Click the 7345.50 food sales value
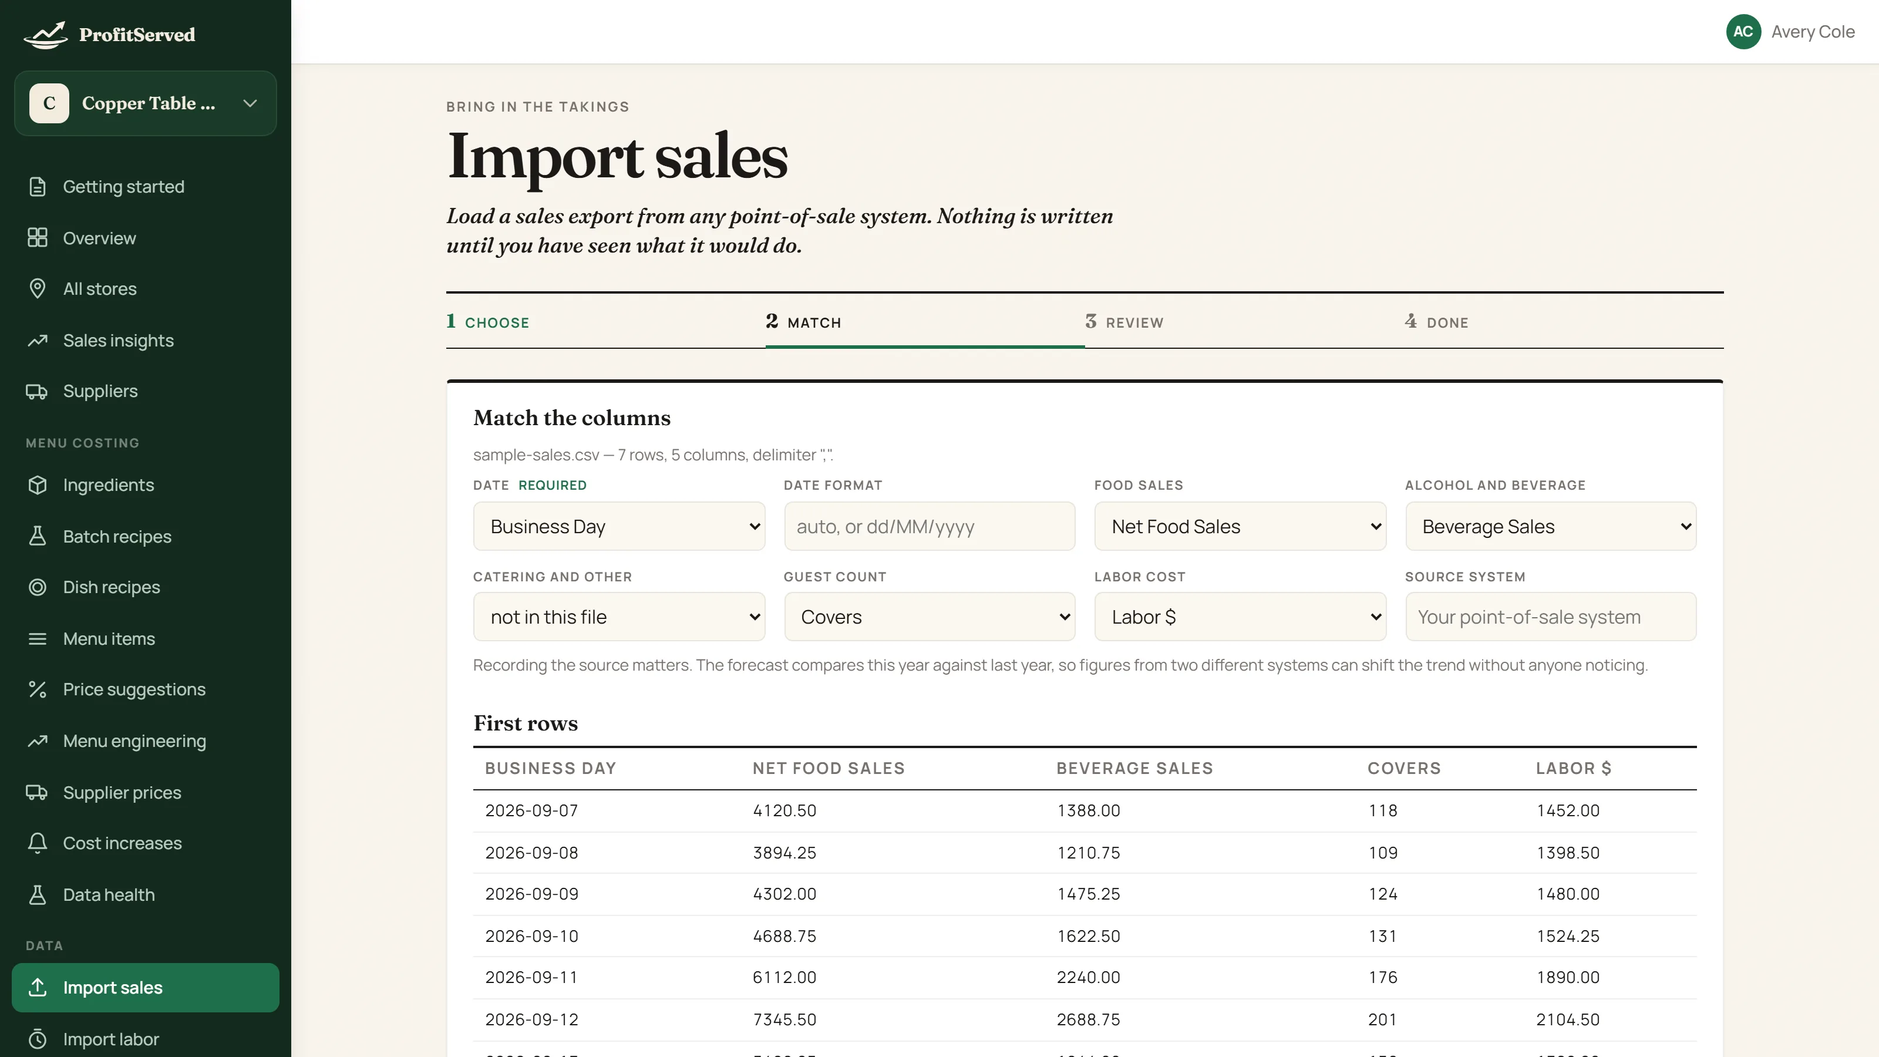Image resolution: width=1879 pixels, height=1057 pixels. click(784, 1020)
